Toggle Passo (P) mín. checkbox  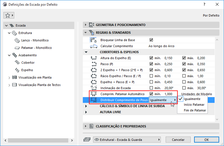[x=151, y=64]
